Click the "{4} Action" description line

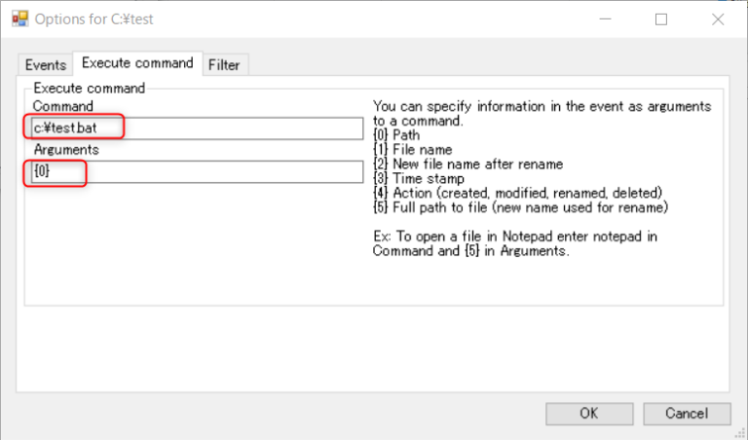click(x=517, y=193)
